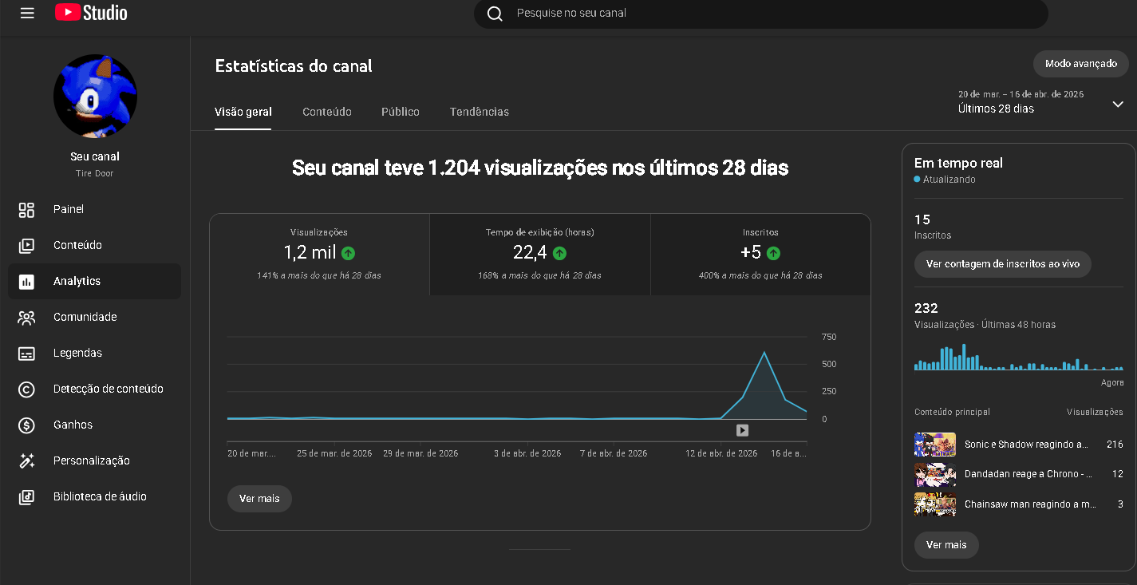Click the Sonic e Shadow reagindo title

[1026, 445]
